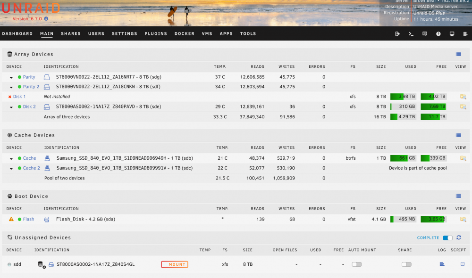The width and height of the screenshot is (472, 278).
Task: Expand the Parity 2 device dropdown arrow
Action: coord(11,87)
